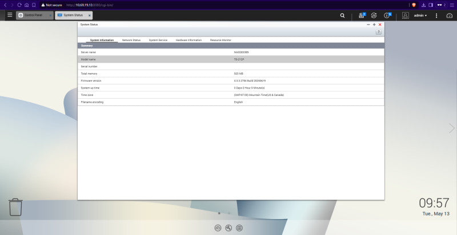Select the Filename encoding row label
Viewport: 457px width, 235px height.
click(92, 102)
